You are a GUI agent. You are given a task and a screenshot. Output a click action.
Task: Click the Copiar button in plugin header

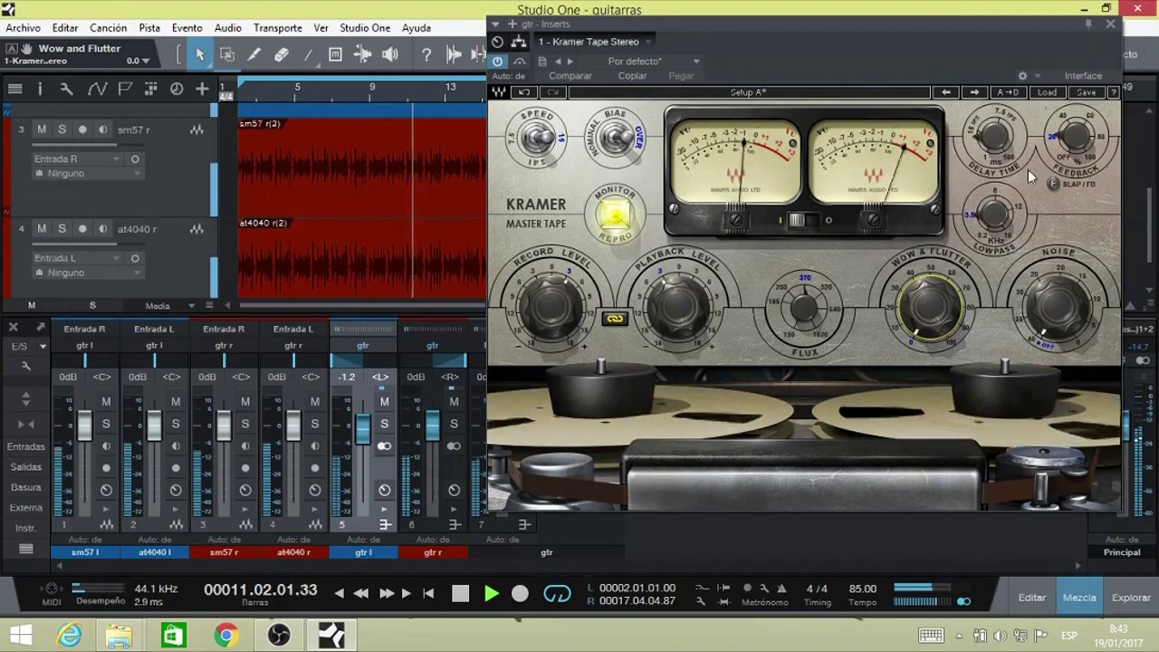(632, 76)
